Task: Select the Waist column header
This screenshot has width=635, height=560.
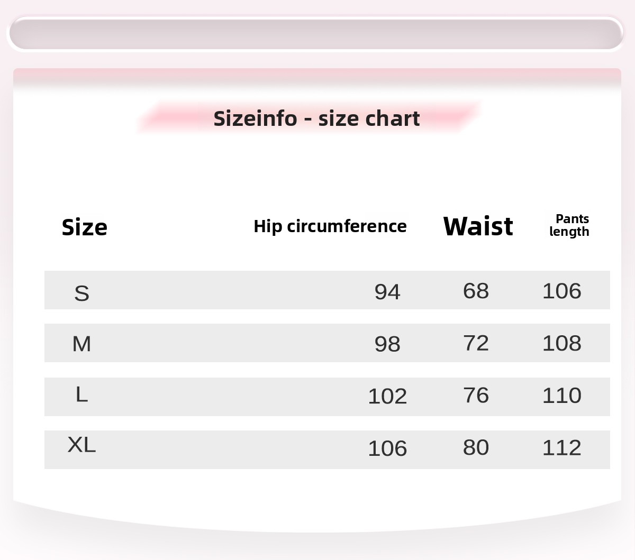Action: coord(478,226)
